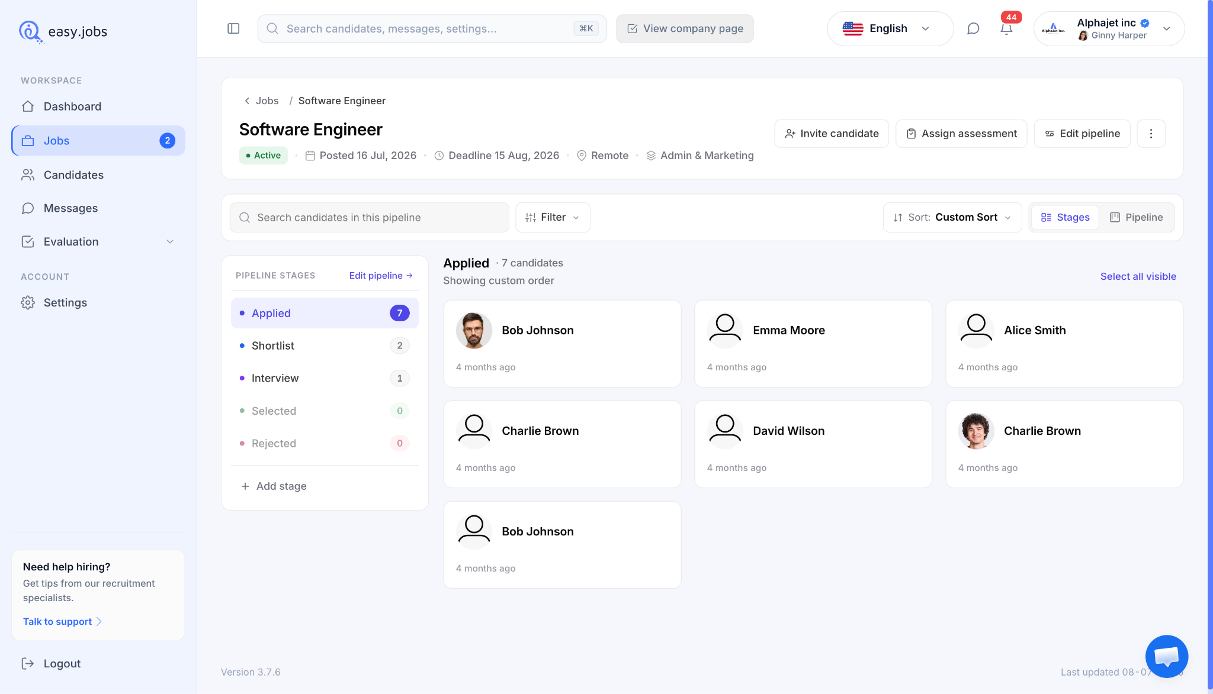The image size is (1213, 694).
Task: Open the first Bob Johnson card name
Action: pos(538,330)
